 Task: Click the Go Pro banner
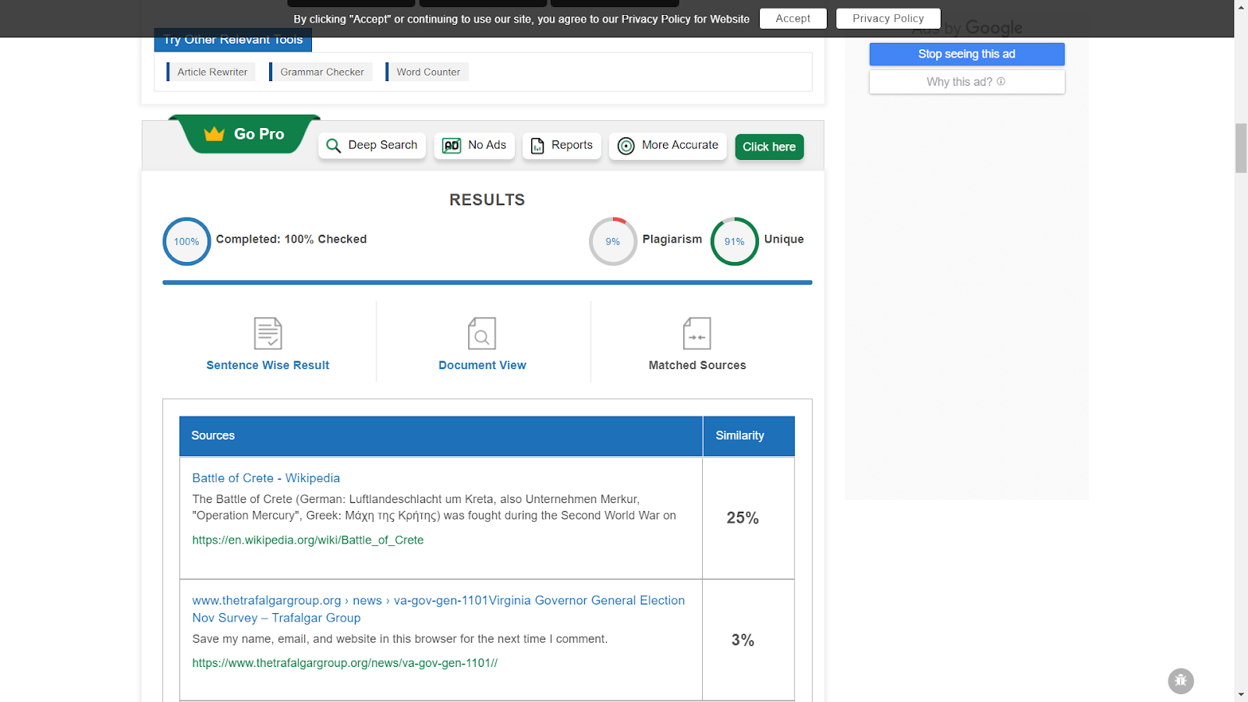click(x=244, y=134)
